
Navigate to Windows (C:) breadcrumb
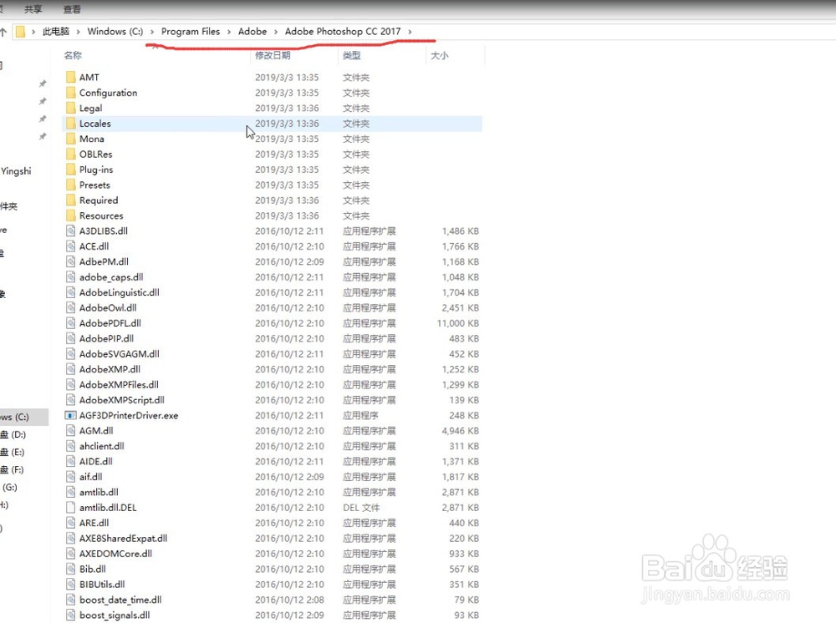tap(115, 32)
